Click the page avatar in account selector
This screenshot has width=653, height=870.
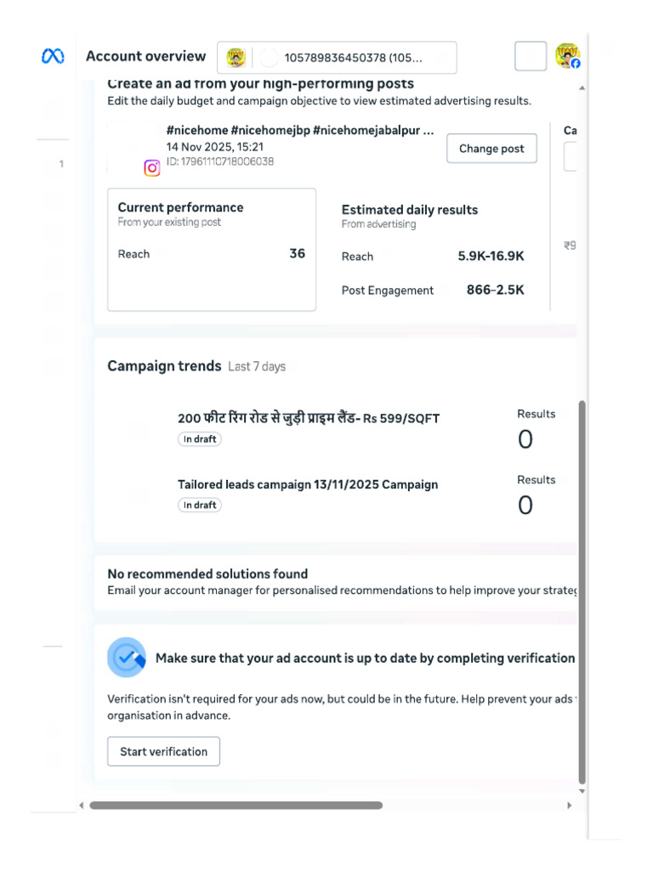pyautogui.click(x=236, y=57)
